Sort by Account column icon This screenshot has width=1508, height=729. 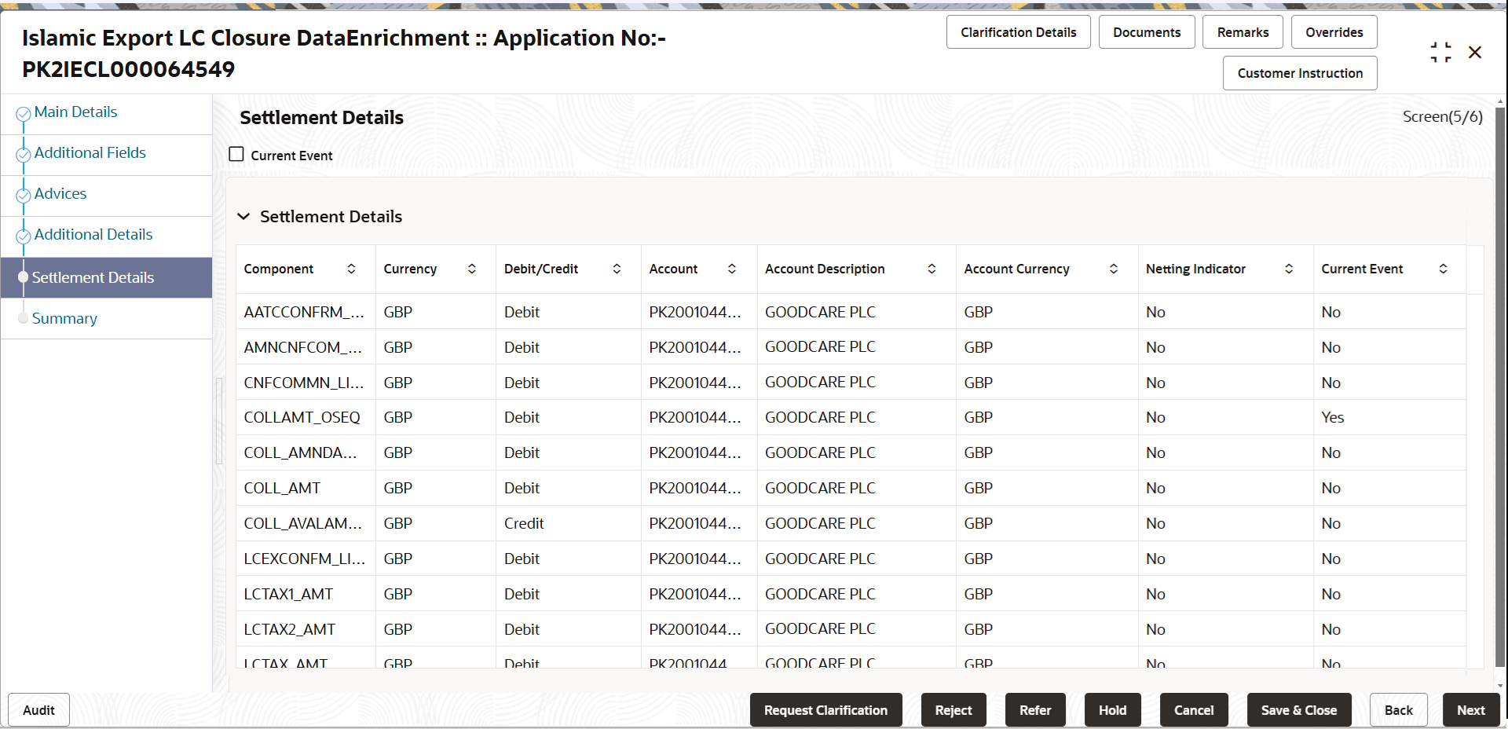pos(732,269)
